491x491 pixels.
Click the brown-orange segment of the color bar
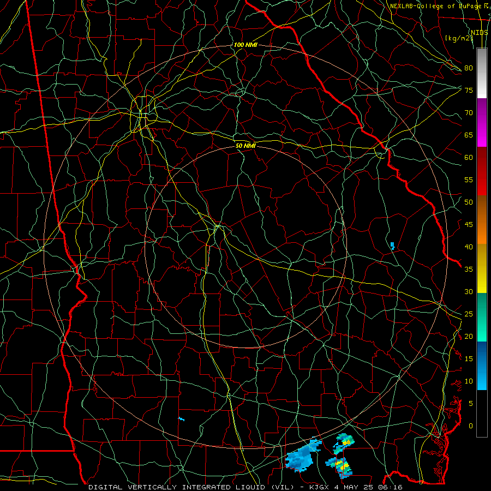click(482, 220)
